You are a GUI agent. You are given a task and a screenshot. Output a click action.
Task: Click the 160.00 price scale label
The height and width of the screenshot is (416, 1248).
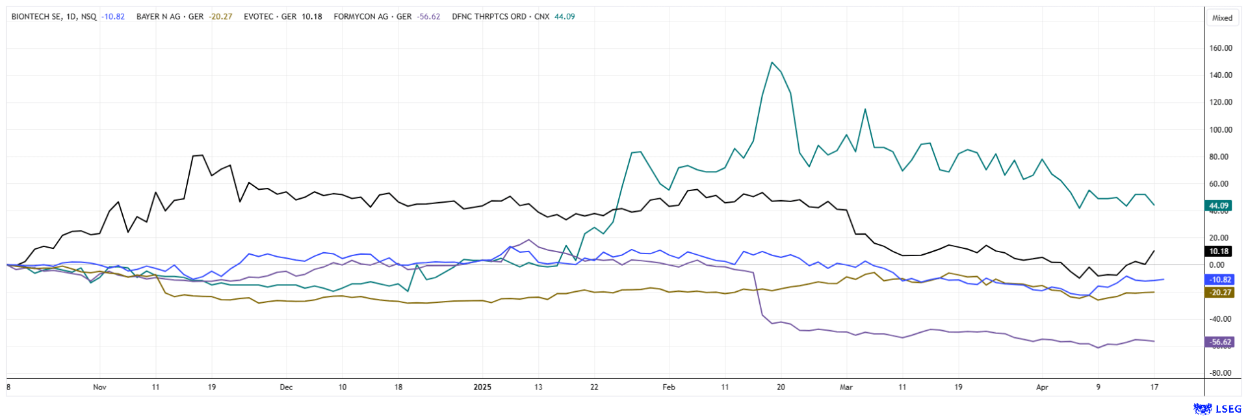click(1221, 48)
